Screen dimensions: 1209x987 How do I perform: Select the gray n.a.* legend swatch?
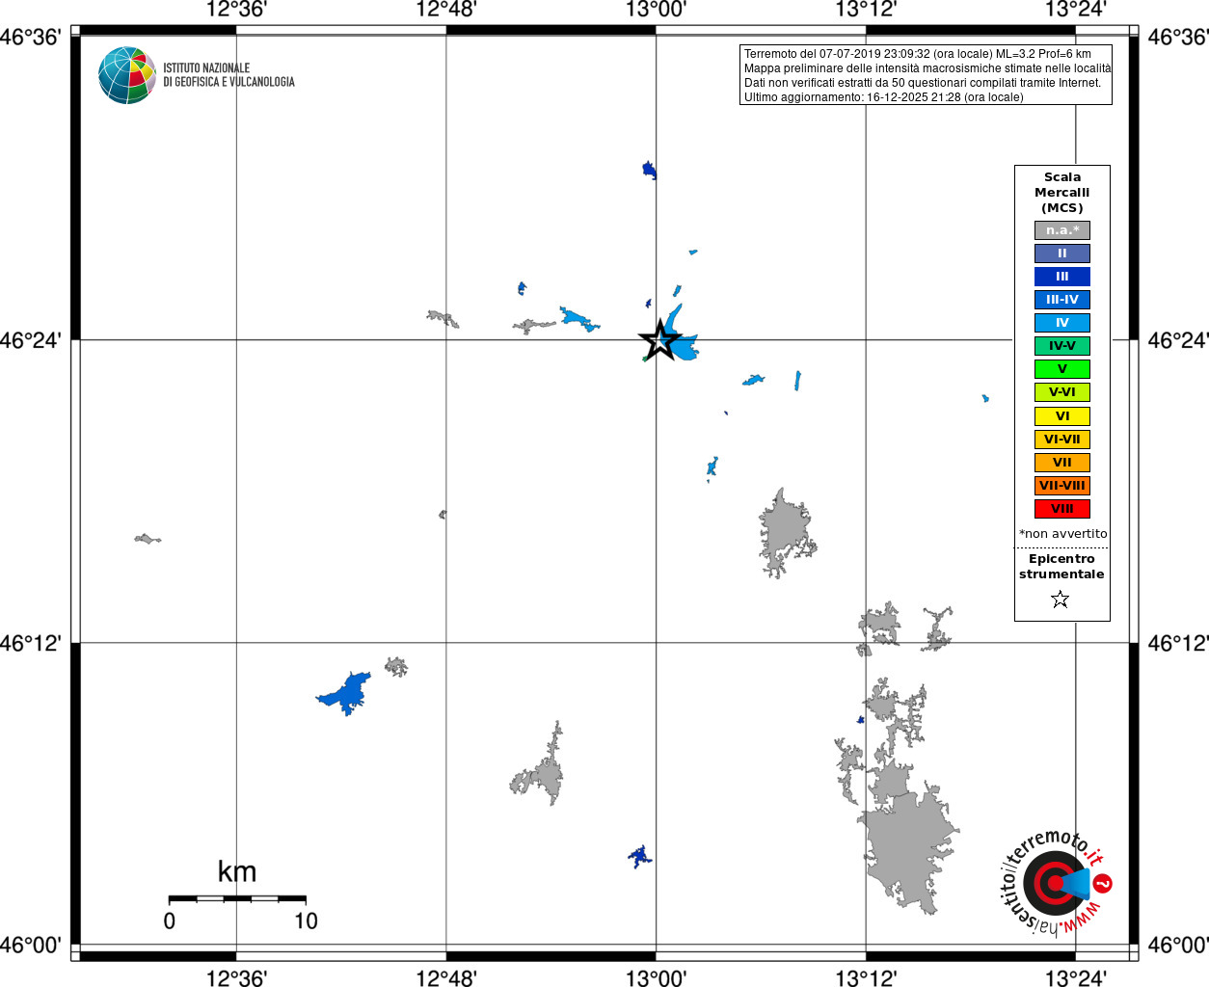(1062, 230)
